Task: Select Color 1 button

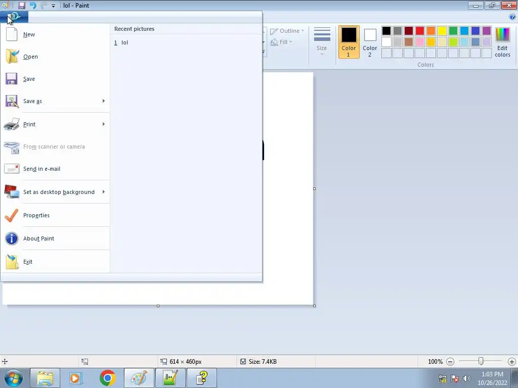Action: 349,42
